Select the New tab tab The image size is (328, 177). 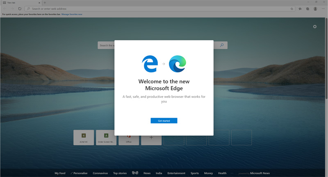click(21, 3)
